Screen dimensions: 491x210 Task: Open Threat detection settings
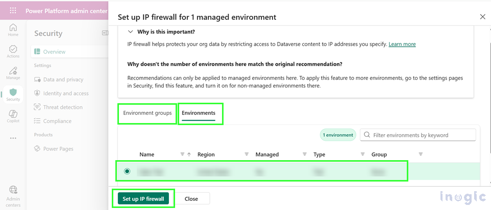pos(58,107)
